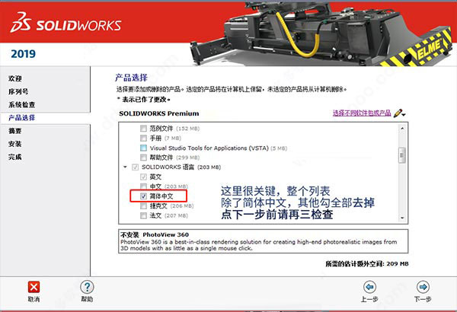
Task: Select the 摘要 step in sidebar
Action: tap(15, 131)
